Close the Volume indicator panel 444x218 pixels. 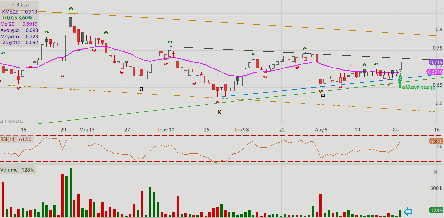coord(436,172)
